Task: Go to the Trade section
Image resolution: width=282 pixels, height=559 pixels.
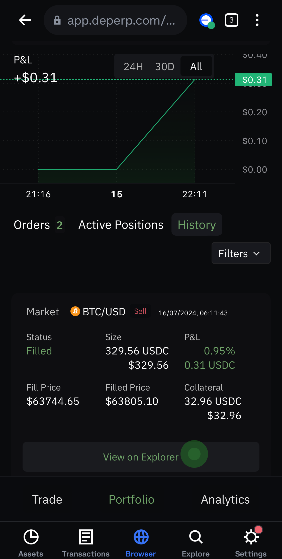Action: [47, 499]
